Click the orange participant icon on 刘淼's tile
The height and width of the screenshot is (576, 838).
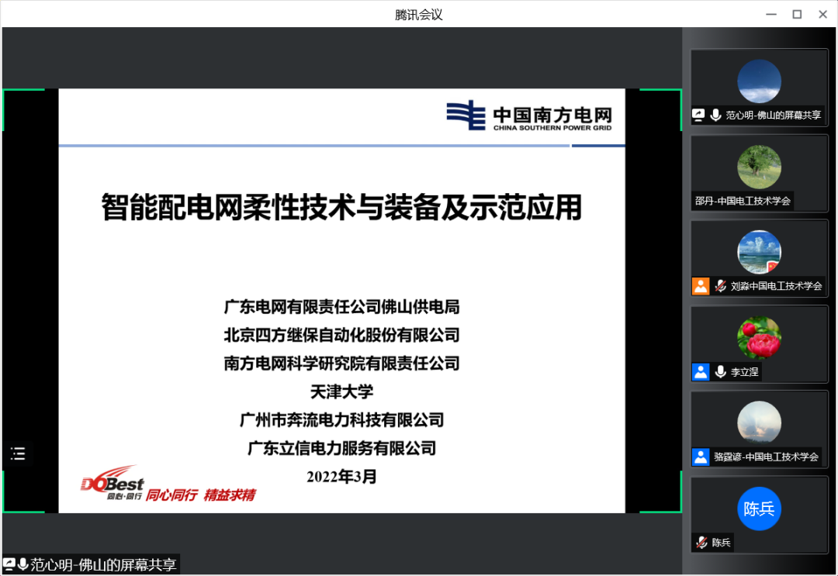tap(701, 285)
